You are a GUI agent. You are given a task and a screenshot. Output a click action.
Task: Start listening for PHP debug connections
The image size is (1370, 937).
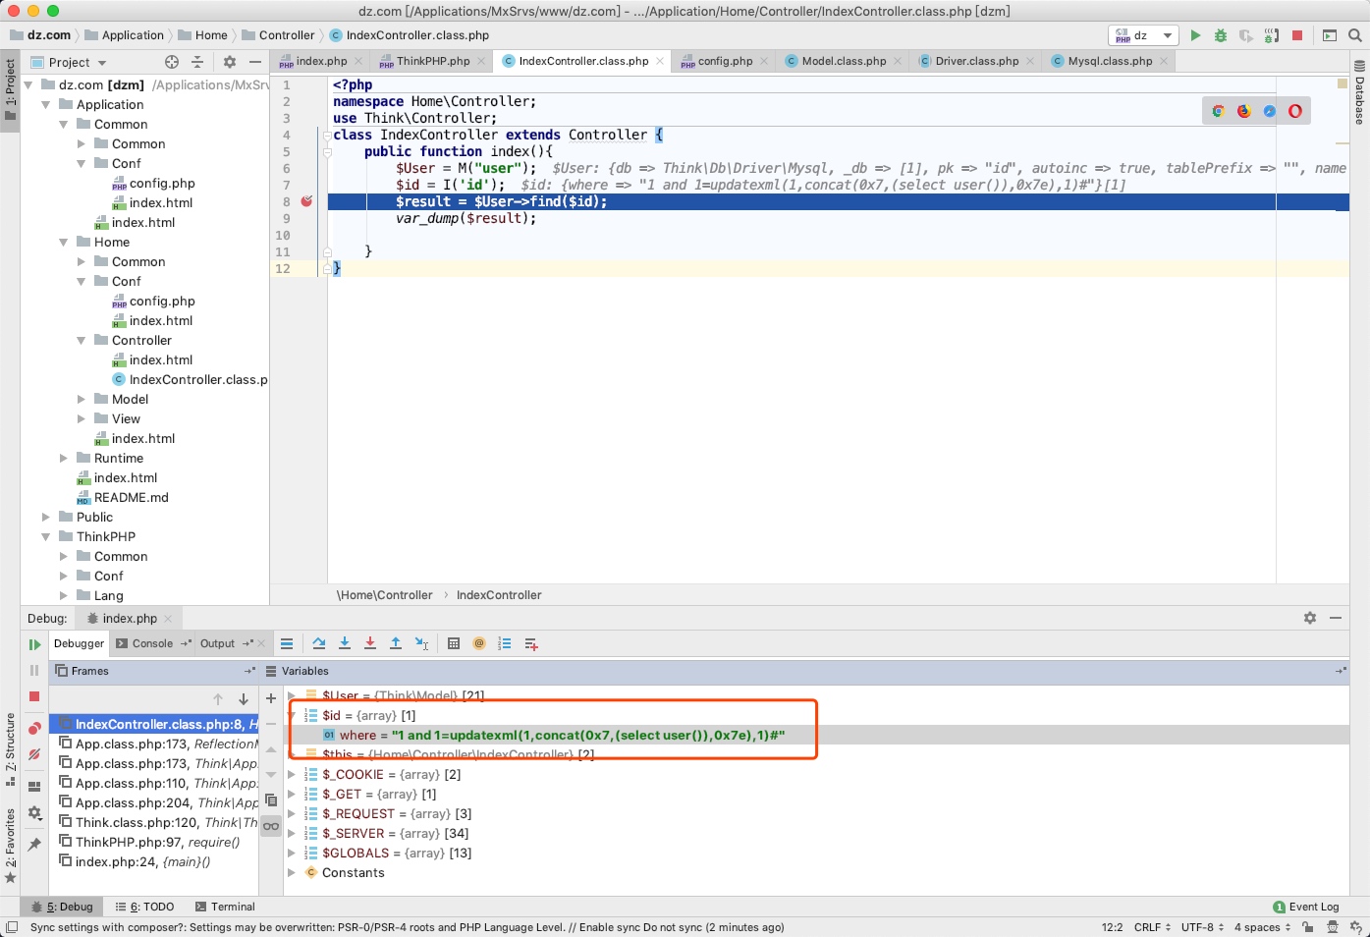coord(1272,35)
